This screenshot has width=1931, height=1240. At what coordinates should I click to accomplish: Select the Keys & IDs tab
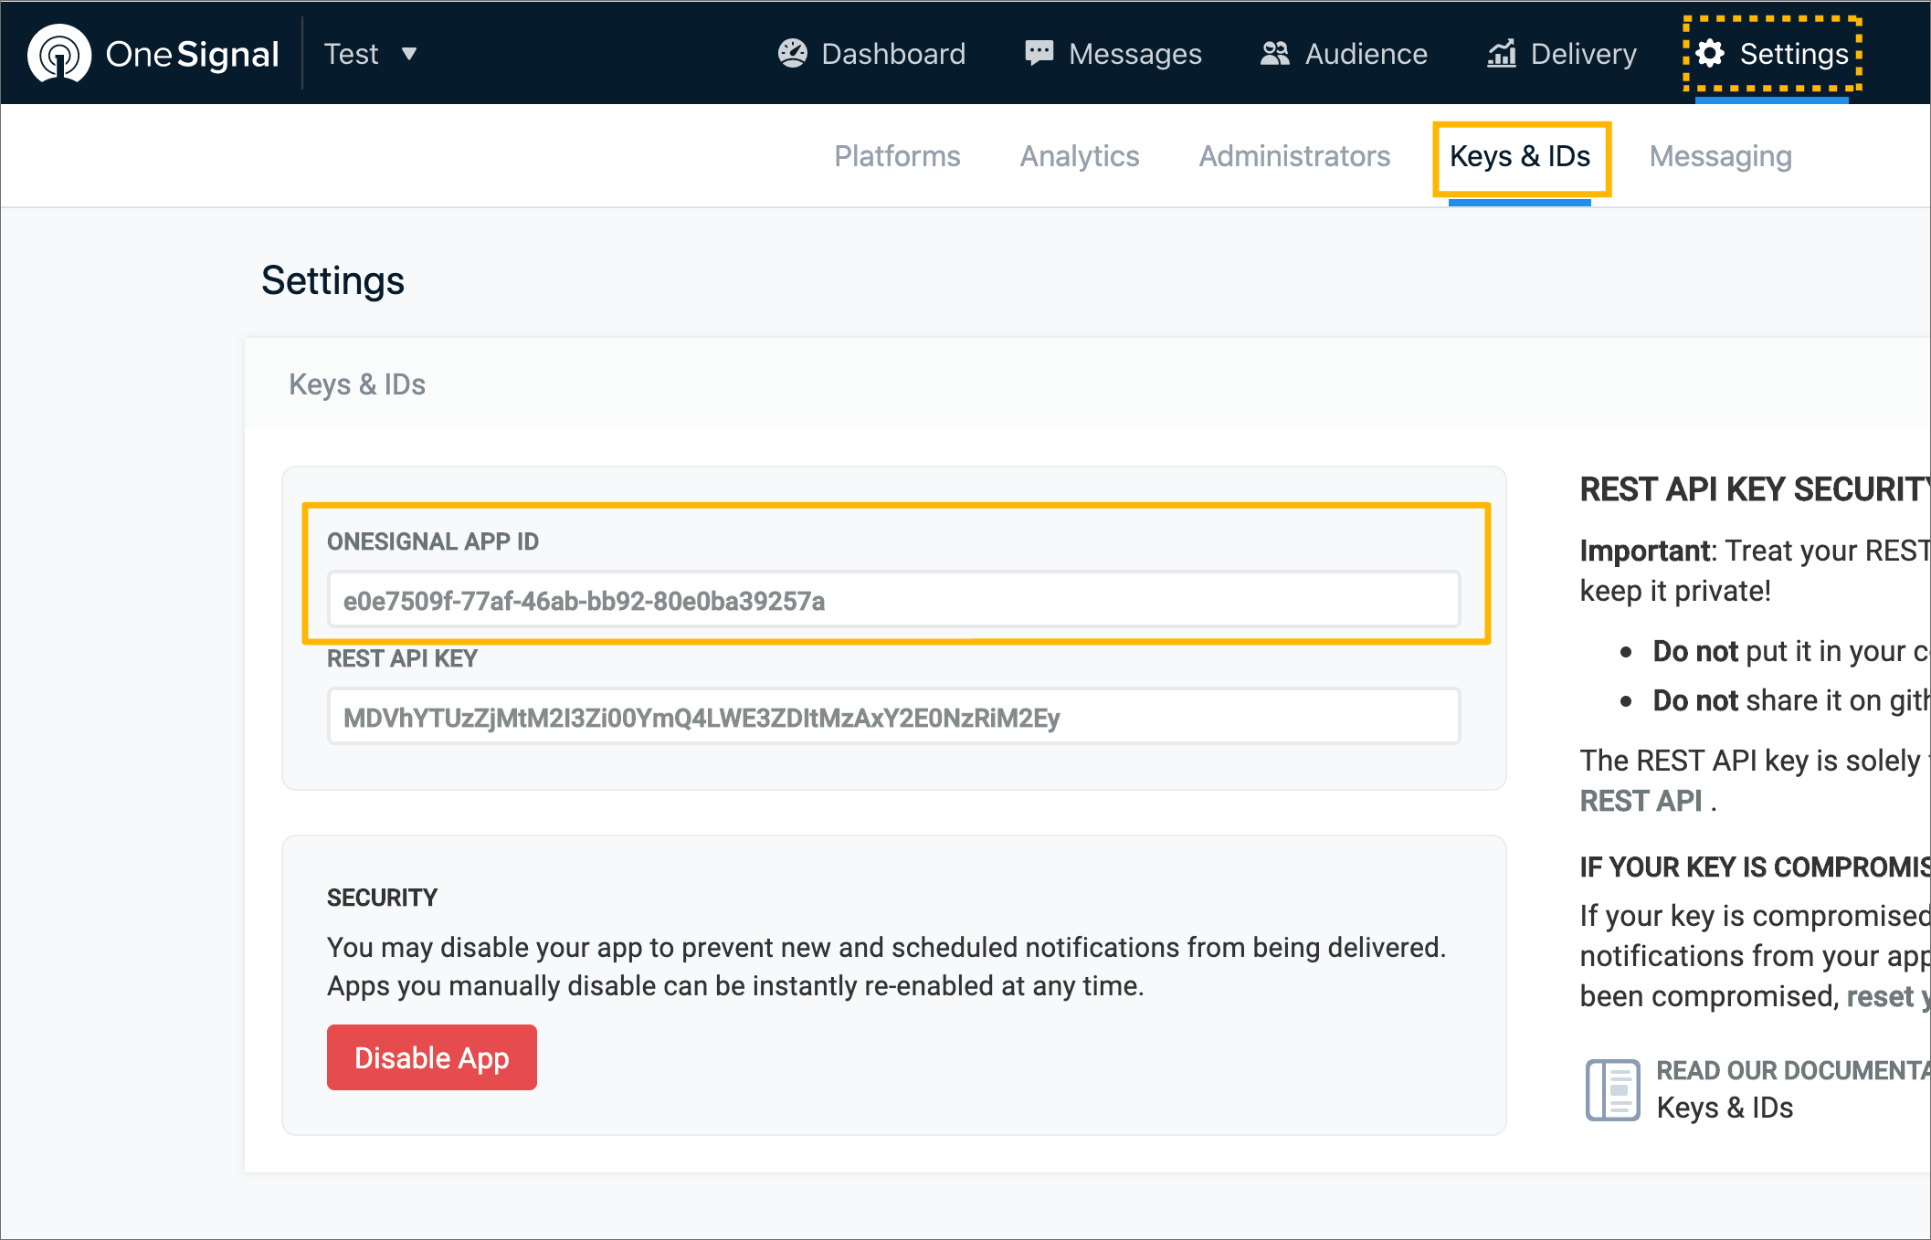1521,158
